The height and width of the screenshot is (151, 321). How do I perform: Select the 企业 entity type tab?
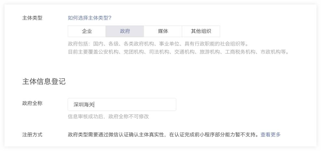[87, 31]
